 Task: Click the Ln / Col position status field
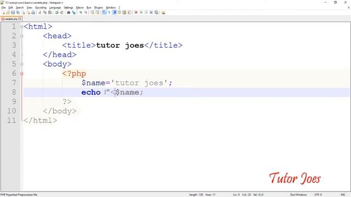[x=248, y=195]
